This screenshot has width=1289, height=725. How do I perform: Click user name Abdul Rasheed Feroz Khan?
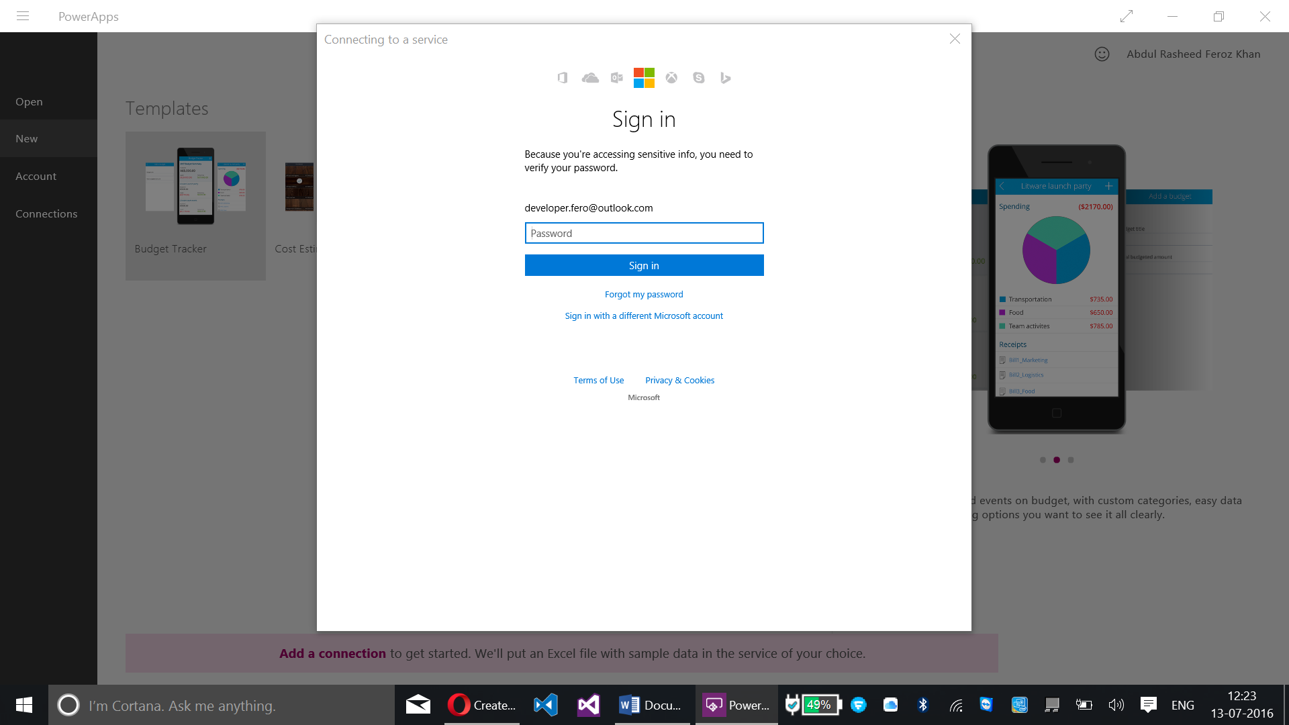tap(1193, 54)
